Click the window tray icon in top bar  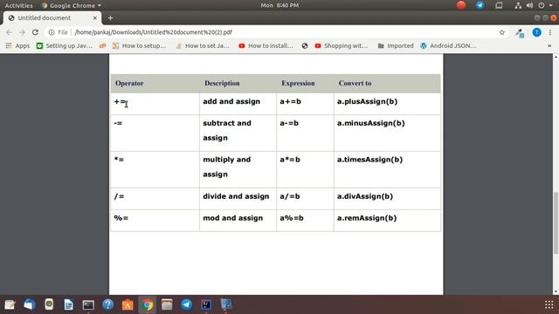tap(499, 5)
